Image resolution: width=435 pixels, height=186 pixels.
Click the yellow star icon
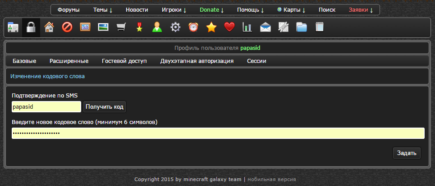(x=211, y=27)
